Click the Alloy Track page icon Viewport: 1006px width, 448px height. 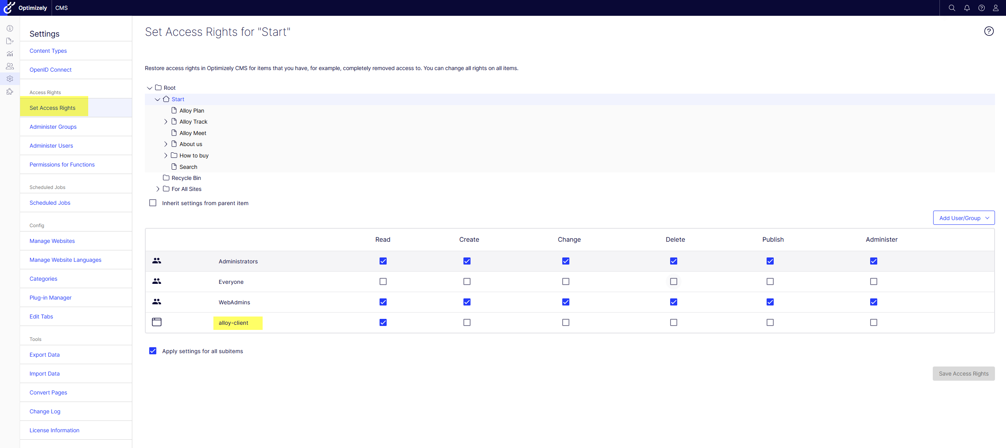click(174, 121)
